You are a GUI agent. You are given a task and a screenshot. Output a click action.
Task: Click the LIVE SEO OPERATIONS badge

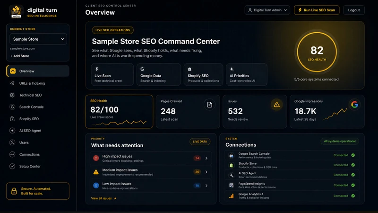[x=112, y=30]
